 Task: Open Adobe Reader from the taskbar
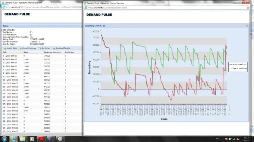coord(41,139)
